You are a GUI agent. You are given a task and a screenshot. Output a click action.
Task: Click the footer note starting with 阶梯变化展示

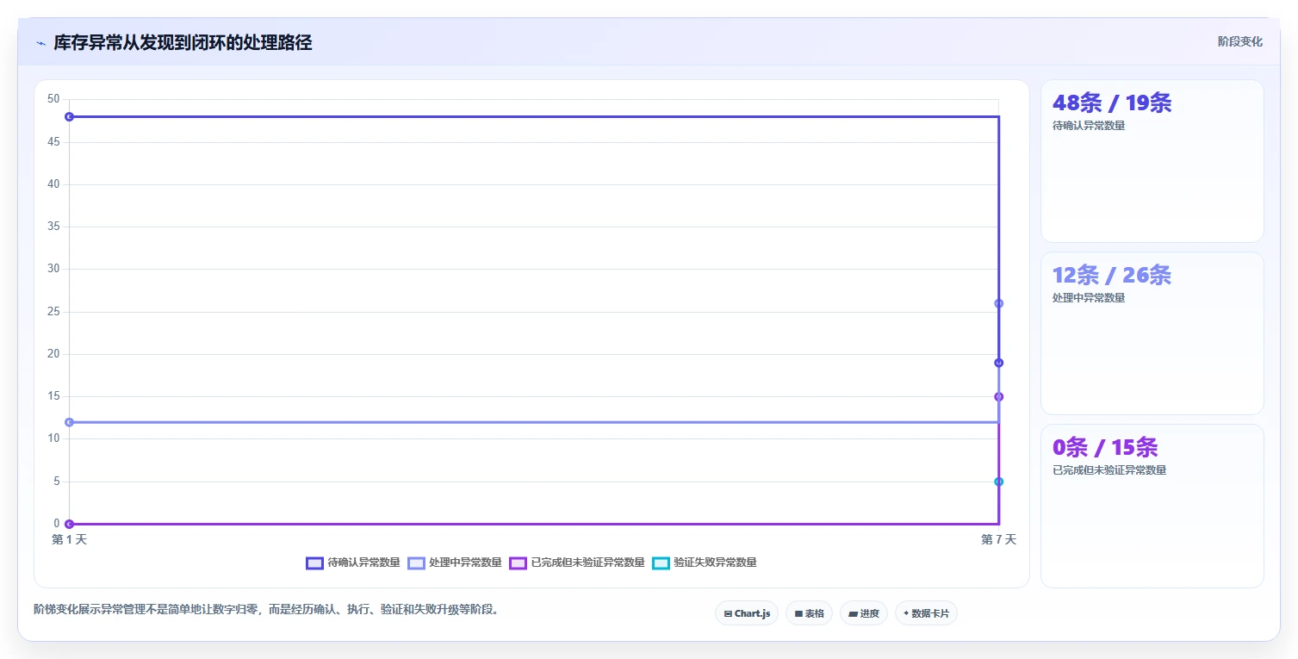pyautogui.click(x=266, y=610)
